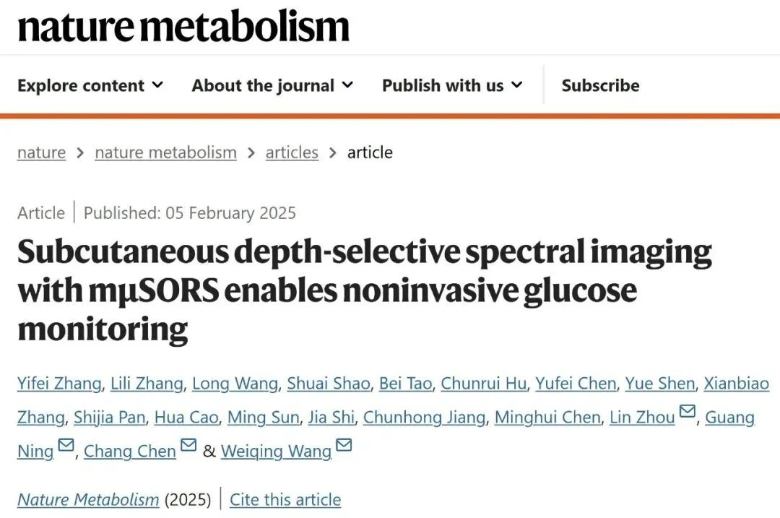Viewport: 780px width, 518px height.
Task: Expand the Explore content dropdown
Action: [x=90, y=85]
